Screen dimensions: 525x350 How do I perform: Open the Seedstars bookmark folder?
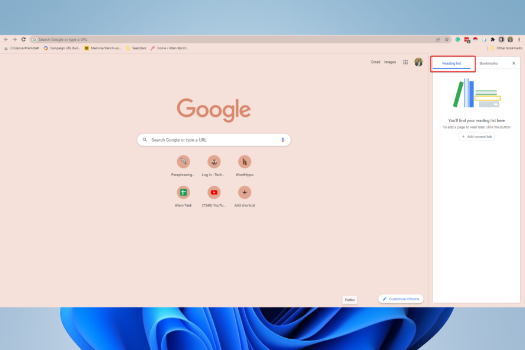tap(136, 48)
